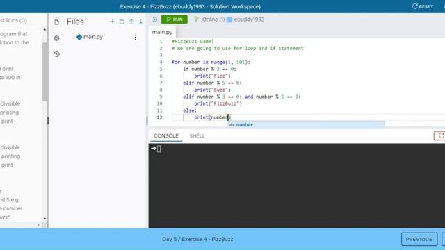Select the ebuddy1993 user color square
The image size is (445, 250).
[x=229, y=19]
